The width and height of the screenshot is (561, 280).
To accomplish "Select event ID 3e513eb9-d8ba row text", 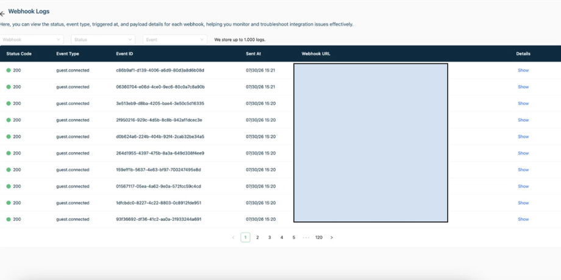I will [x=160, y=104].
